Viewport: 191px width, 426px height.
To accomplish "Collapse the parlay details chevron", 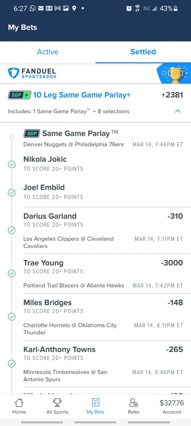I will [178, 111].
